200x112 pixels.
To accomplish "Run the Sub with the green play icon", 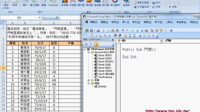I will pos(133,30).
